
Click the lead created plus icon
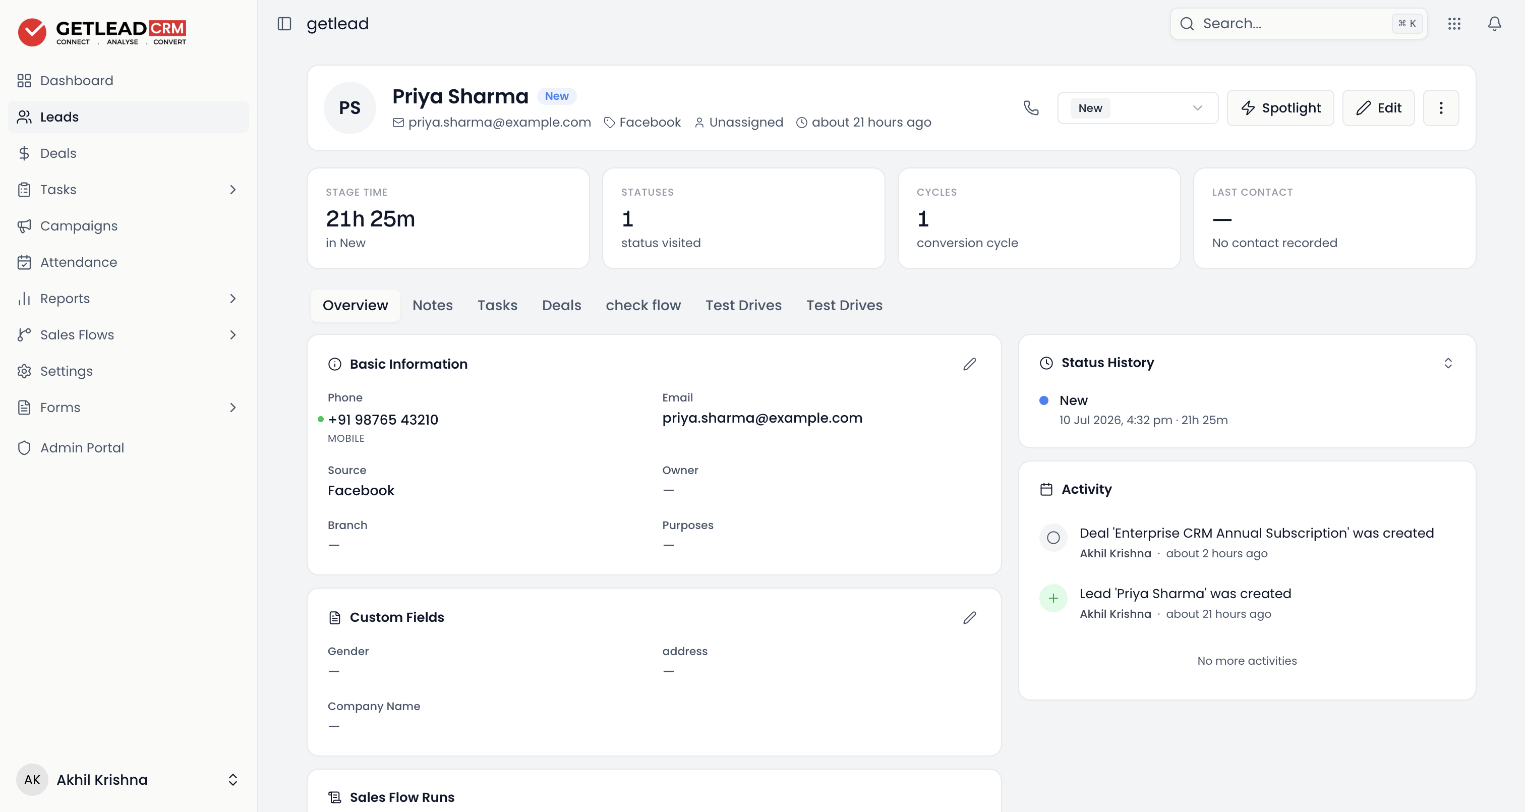coord(1053,598)
